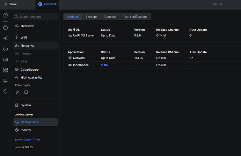
Task: Open the Identity settings page
Action: (35, 130)
